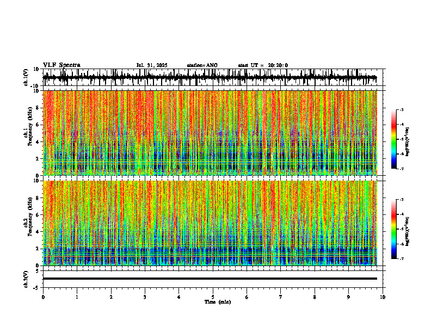Click the "ch.3(V)" axis label
Screen dimensions: 431x333
[x=26, y=280]
